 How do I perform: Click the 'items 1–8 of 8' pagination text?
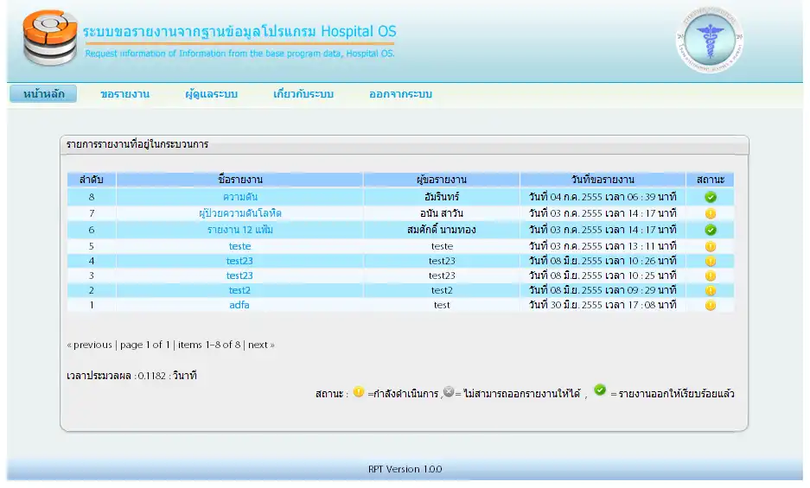tap(209, 345)
